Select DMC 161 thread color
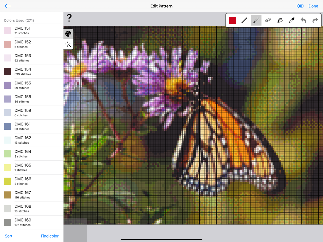 coord(32,126)
